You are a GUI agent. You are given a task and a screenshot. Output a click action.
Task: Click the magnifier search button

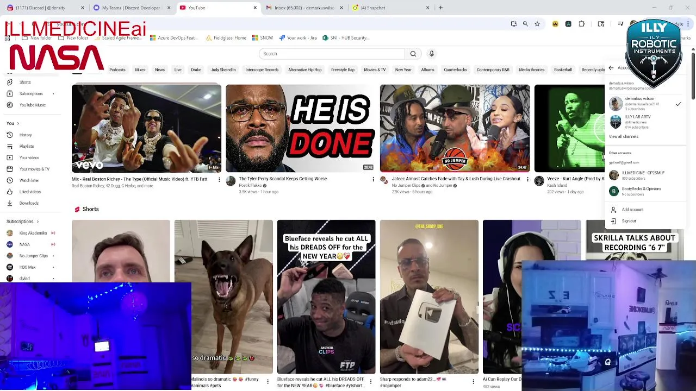(x=413, y=54)
